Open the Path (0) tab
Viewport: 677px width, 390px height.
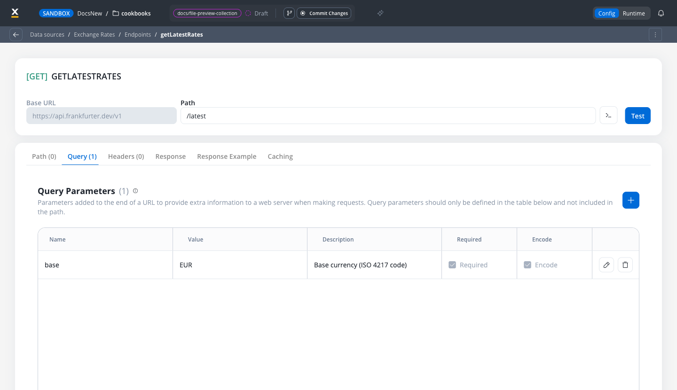[44, 156]
